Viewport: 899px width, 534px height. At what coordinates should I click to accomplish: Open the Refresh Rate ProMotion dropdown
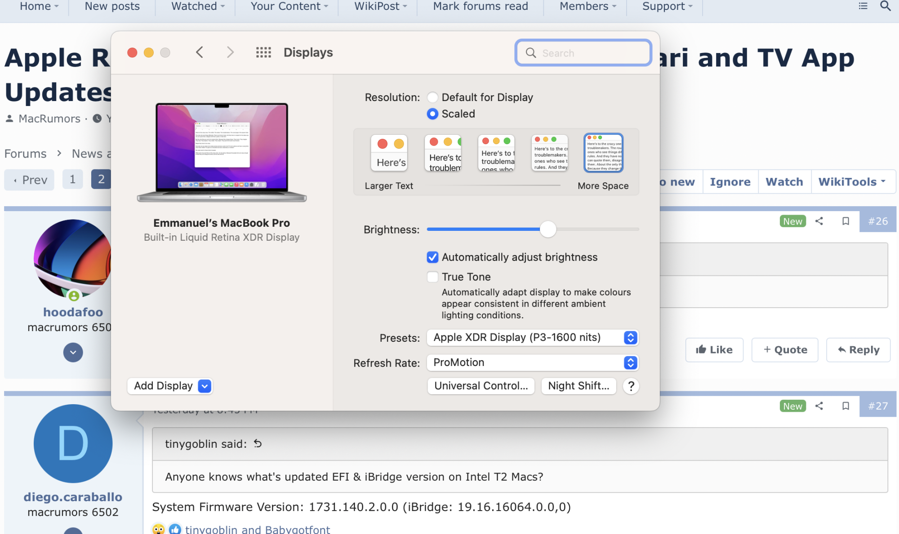click(532, 362)
